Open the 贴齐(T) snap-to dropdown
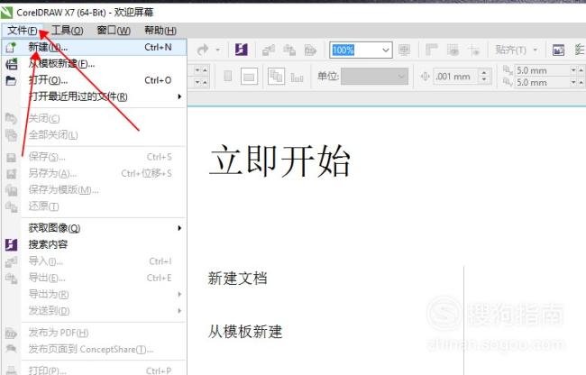The height and width of the screenshot is (375, 586). (x=516, y=50)
